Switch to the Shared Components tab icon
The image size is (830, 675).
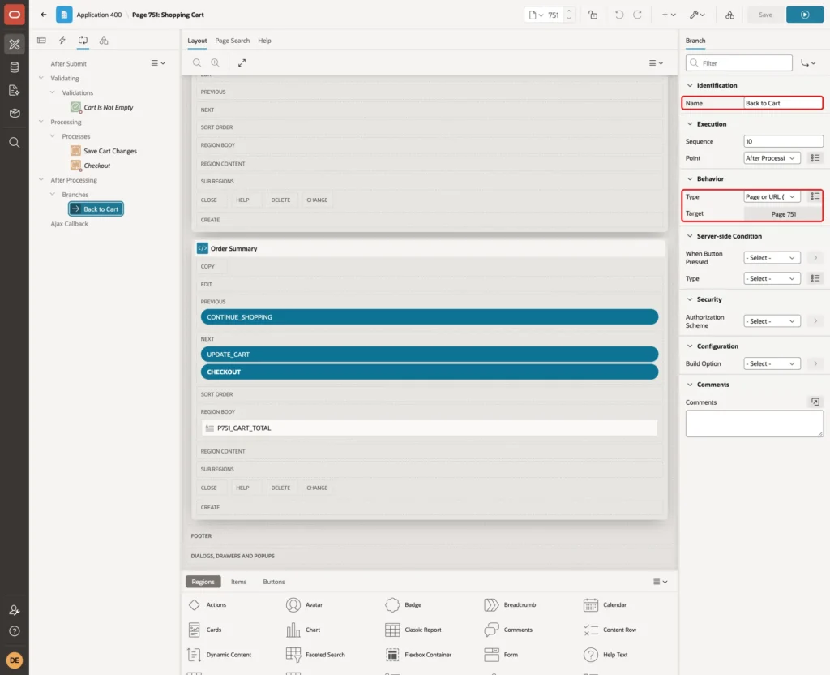[104, 41]
